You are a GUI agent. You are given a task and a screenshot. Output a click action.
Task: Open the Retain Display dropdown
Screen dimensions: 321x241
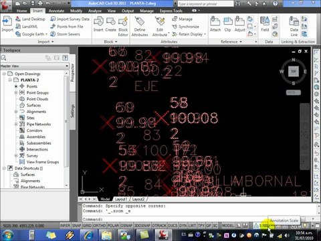pyautogui.click(x=205, y=34)
